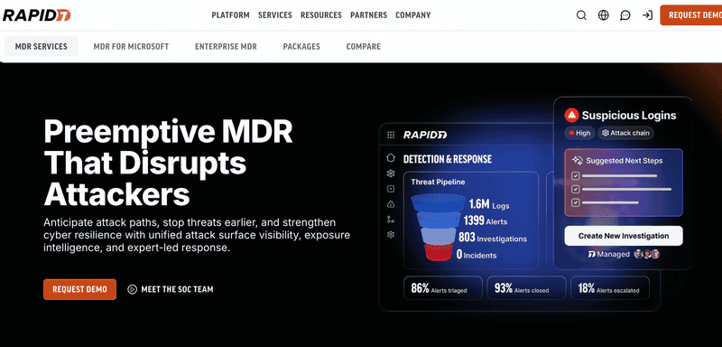Click the 803 Investigations value
This screenshot has height=347, width=722.
493,238
